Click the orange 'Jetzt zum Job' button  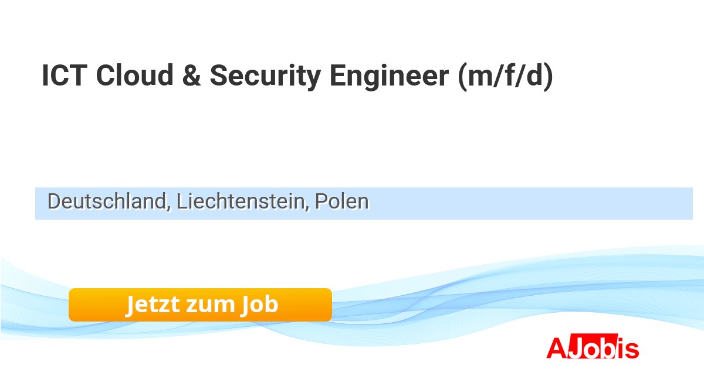[200, 305]
